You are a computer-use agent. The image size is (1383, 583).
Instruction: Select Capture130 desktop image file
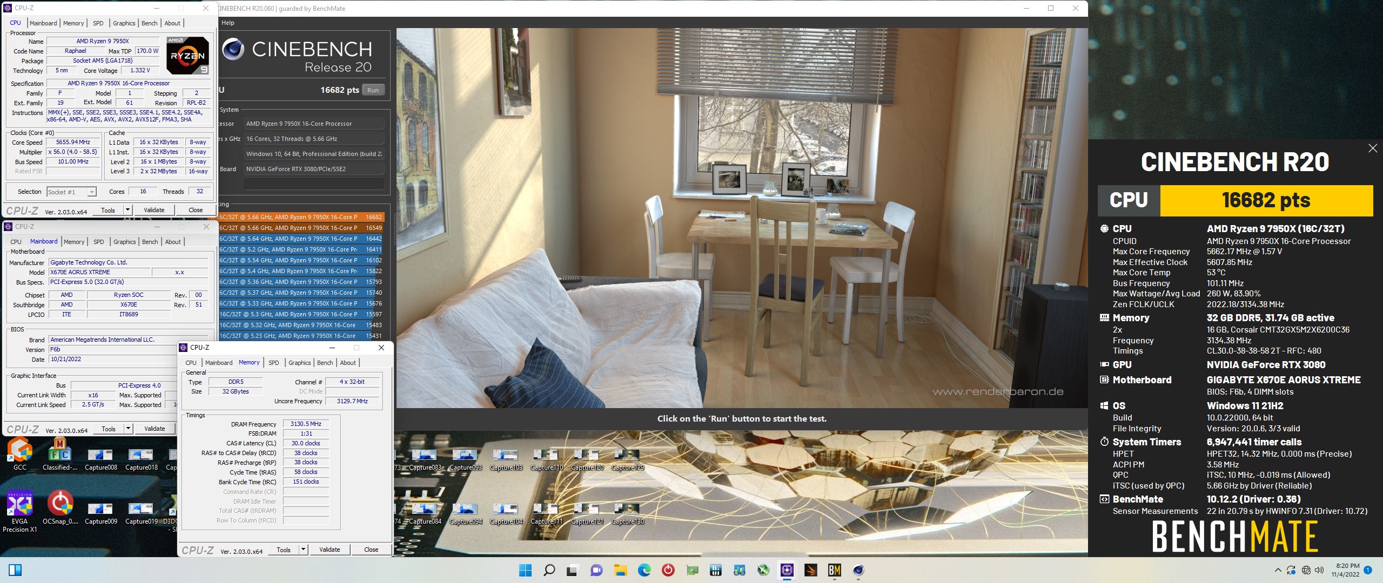point(627,513)
